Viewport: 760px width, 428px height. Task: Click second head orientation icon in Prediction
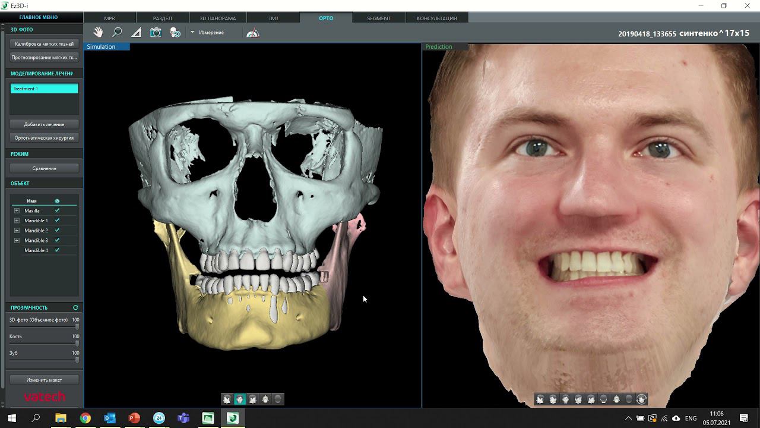coord(553,399)
